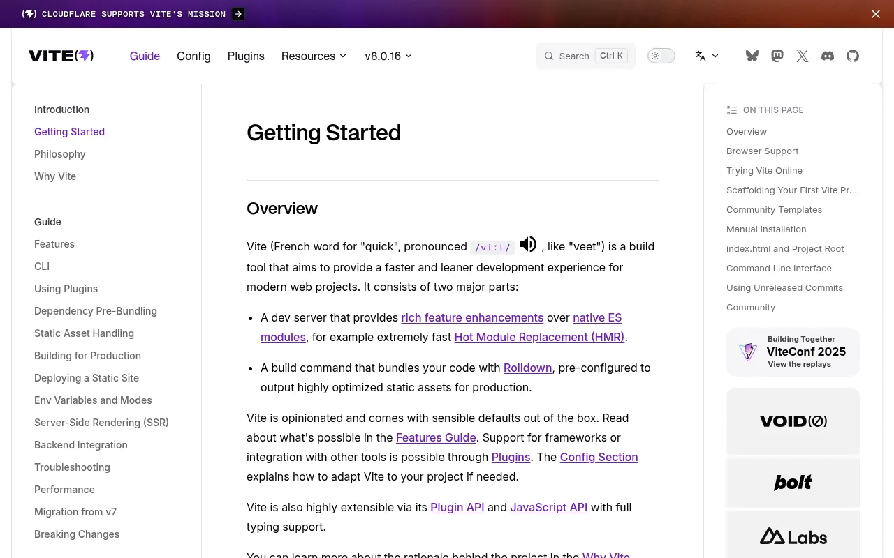Image resolution: width=894 pixels, height=558 pixels.
Task: Click the VOID(0) sponsor logo
Action: point(793,421)
